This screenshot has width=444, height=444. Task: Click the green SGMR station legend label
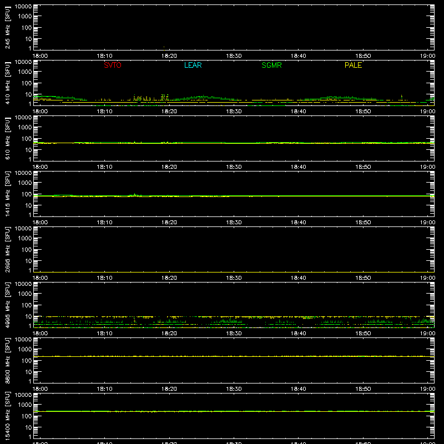[x=271, y=65]
